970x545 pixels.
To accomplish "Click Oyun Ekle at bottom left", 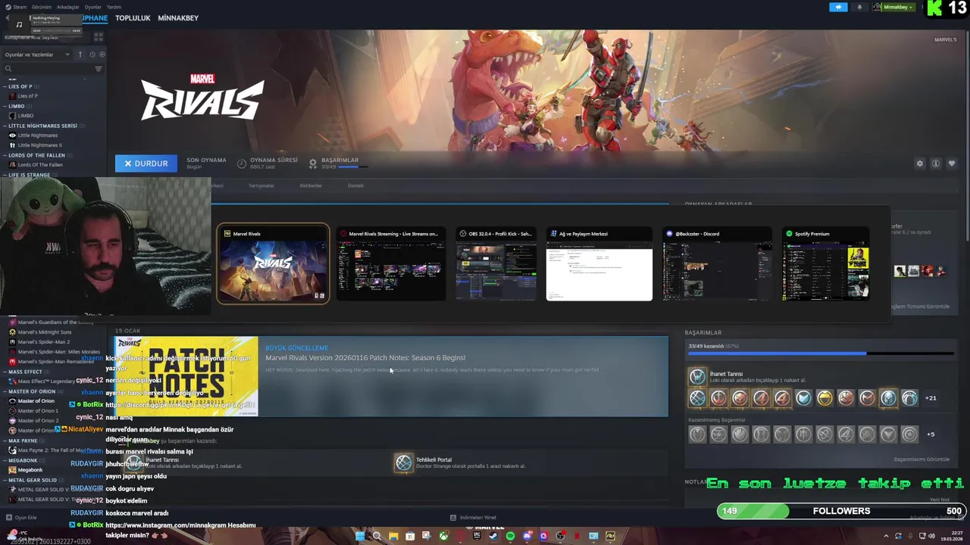I will pyautogui.click(x=21, y=518).
